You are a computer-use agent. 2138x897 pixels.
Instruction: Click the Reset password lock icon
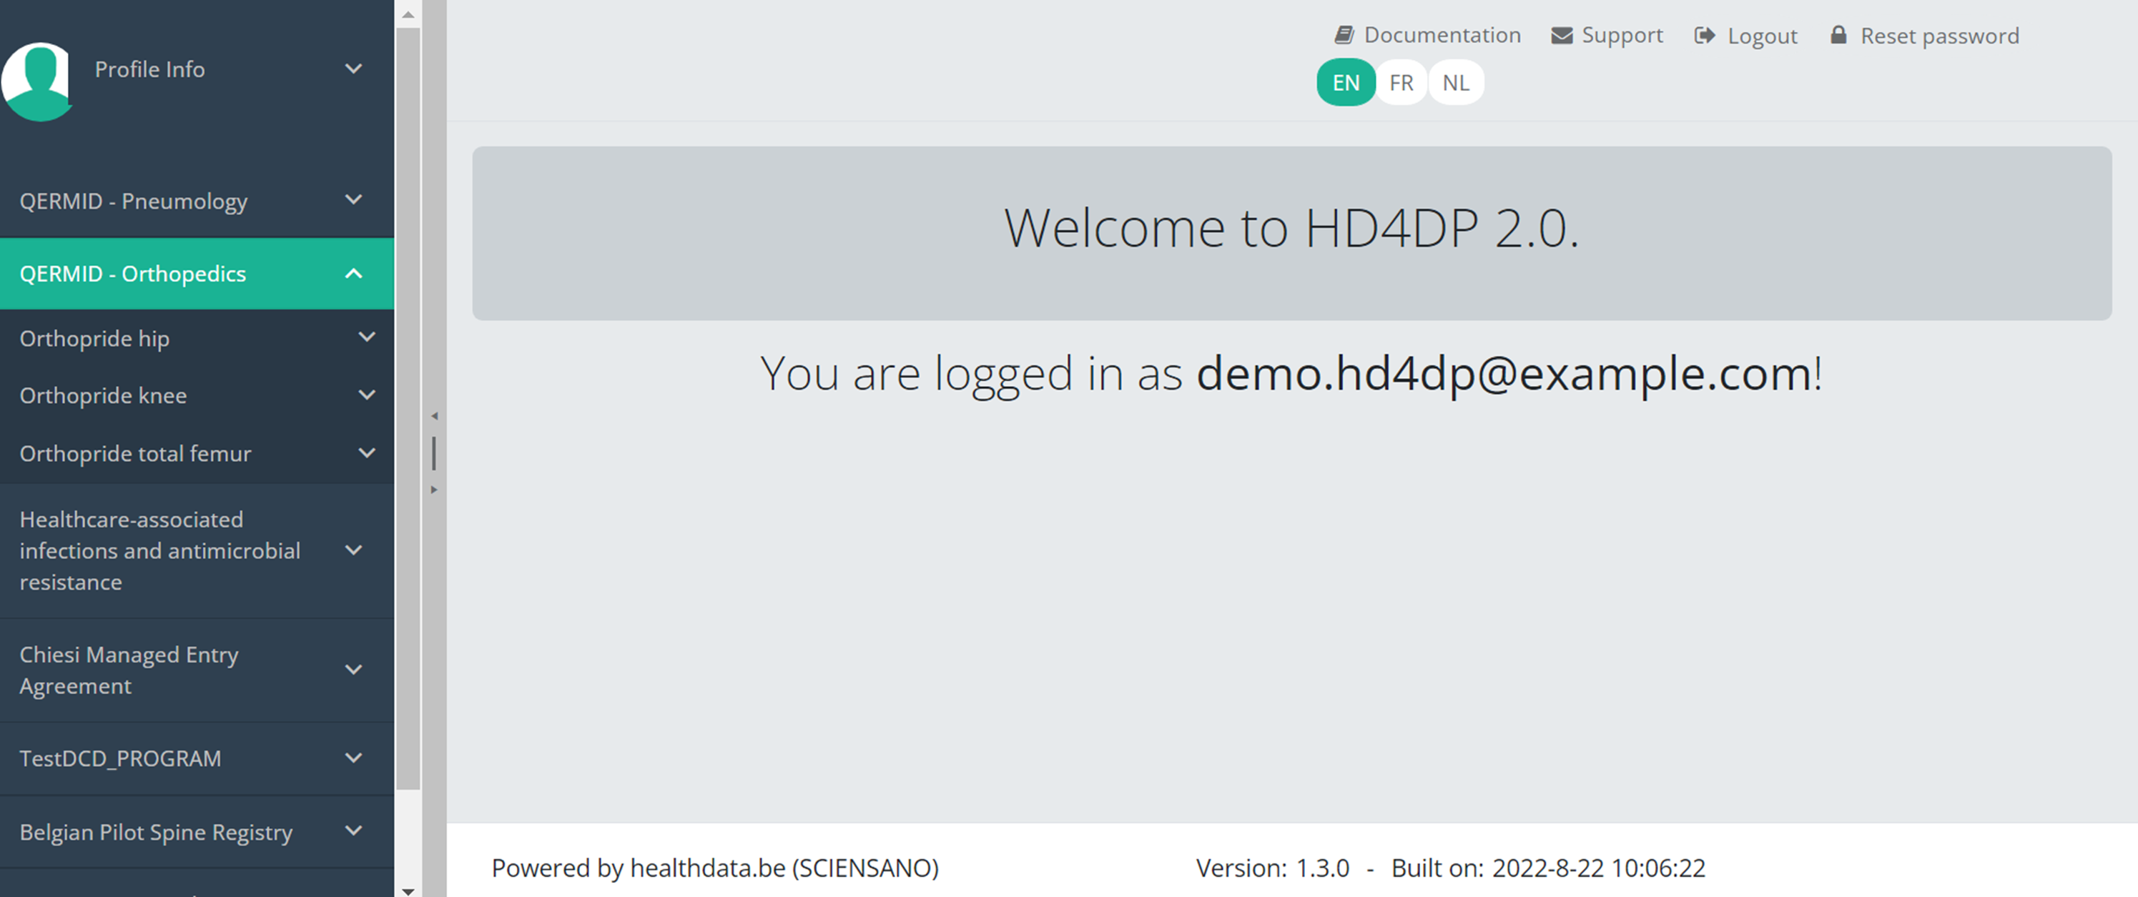[x=1838, y=35]
